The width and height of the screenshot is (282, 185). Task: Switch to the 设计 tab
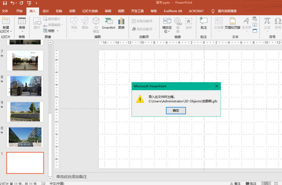(46, 11)
